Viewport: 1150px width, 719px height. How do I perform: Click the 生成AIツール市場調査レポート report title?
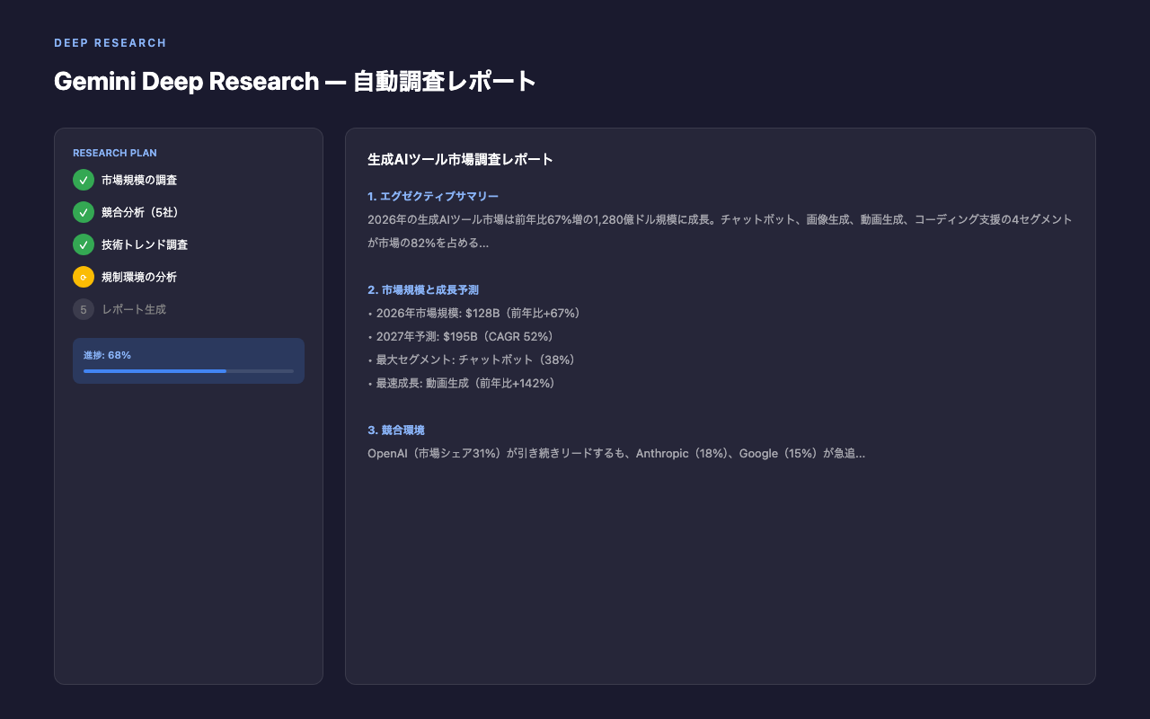point(460,159)
